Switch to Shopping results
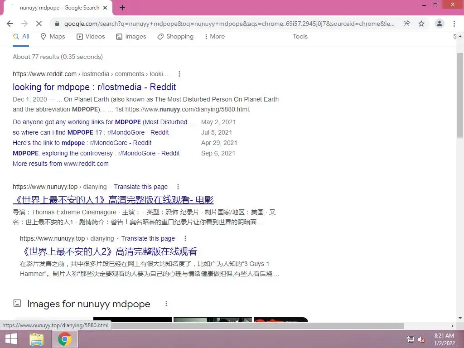Viewport: 464px width, 348px height. tap(175, 37)
